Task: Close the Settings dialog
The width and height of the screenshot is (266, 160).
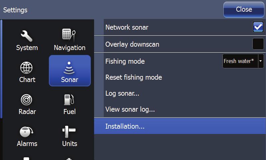Action: pyautogui.click(x=244, y=10)
